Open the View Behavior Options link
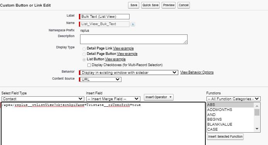Screen dimensions: 268x145 tap(197, 72)
